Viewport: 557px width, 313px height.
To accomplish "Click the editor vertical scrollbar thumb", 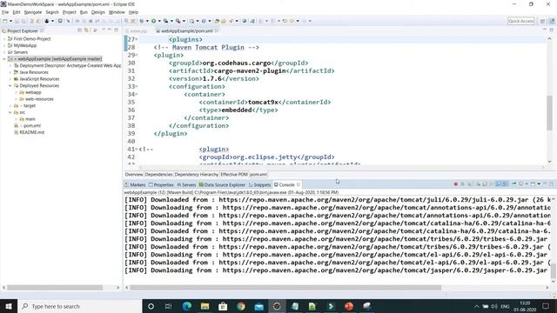I will point(549,113).
